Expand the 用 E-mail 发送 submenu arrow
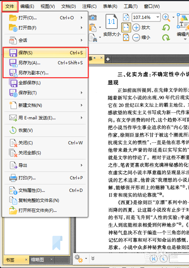 tap(82, 118)
